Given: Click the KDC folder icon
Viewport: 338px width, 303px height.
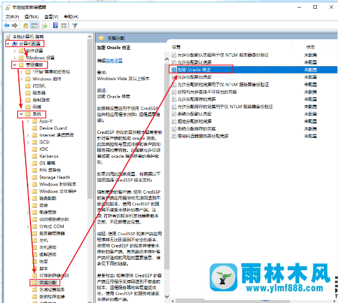Looking at the screenshot, I should coord(35,149).
